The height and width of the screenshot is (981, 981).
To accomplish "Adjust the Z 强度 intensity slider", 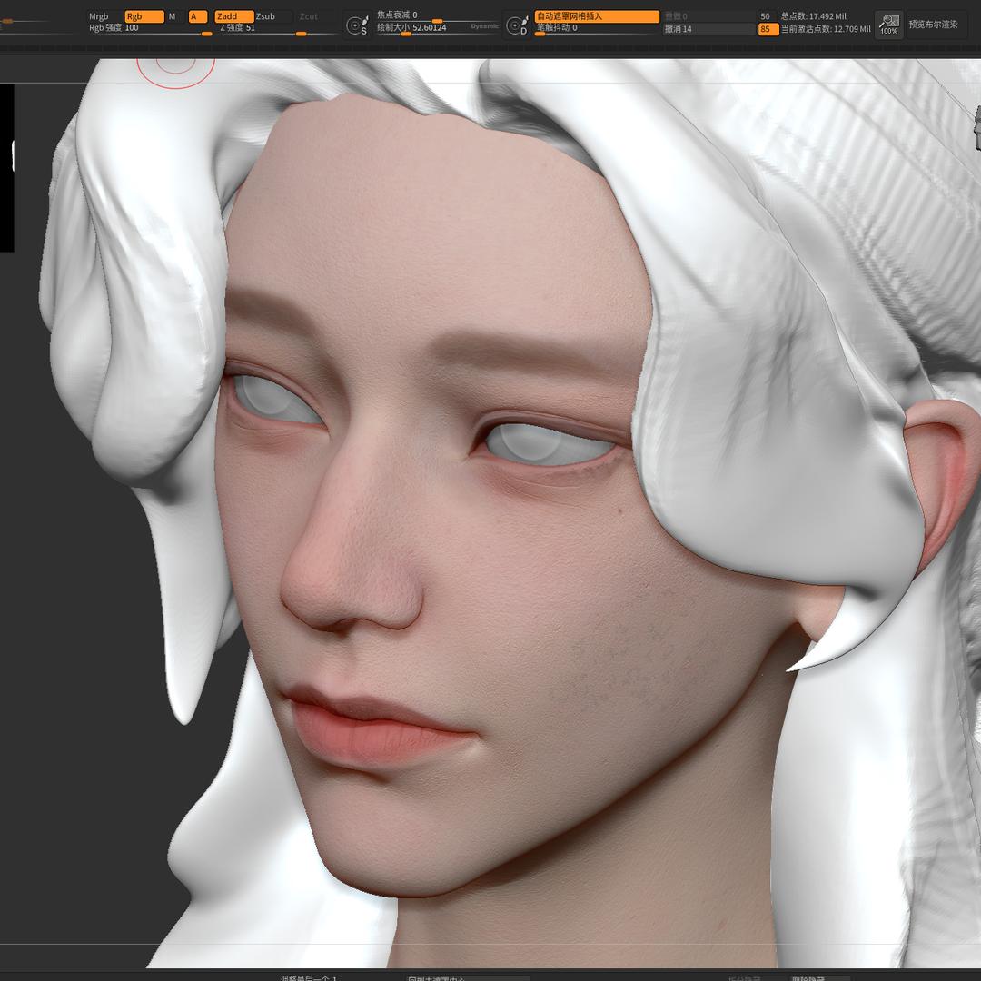I will 276,29.
